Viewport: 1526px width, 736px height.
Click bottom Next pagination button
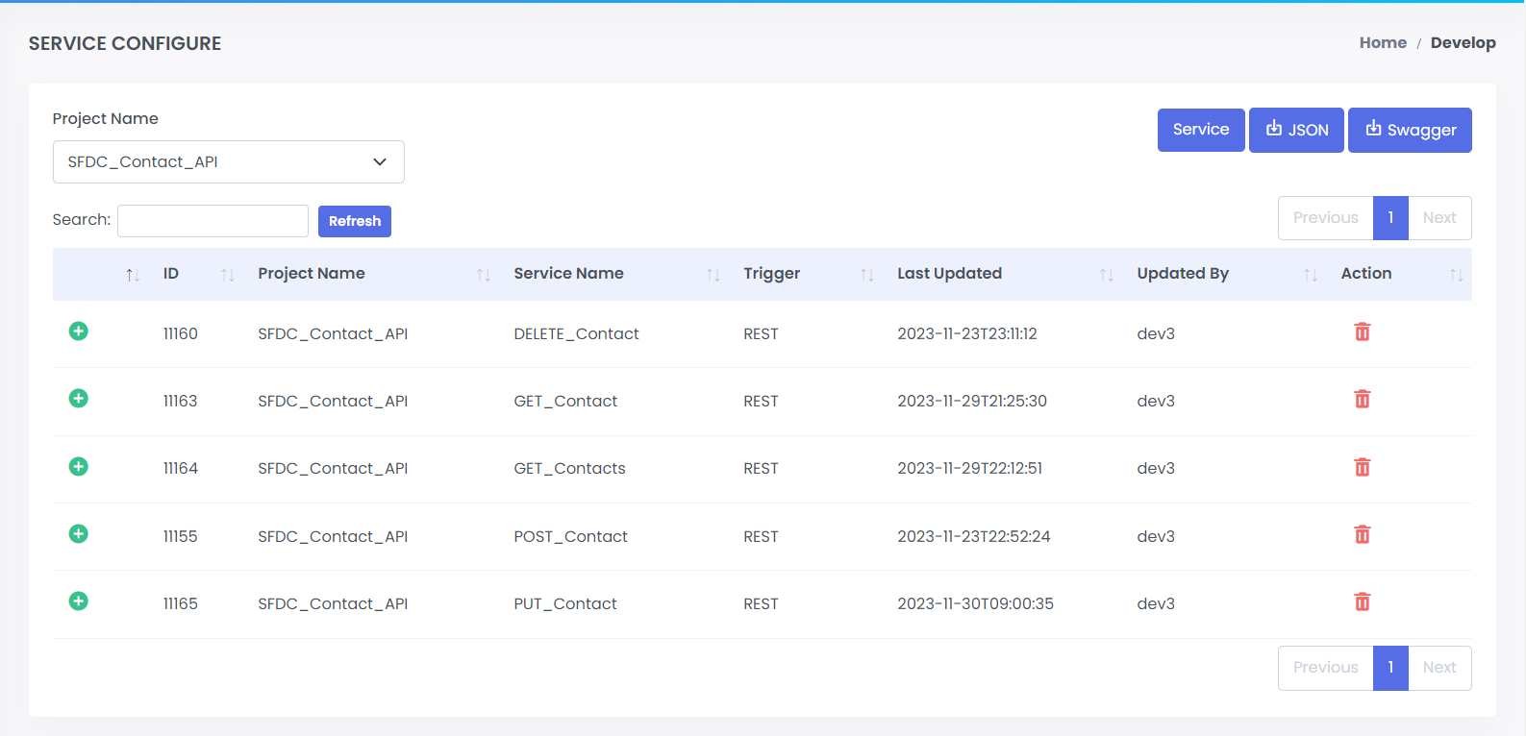pyautogui.click(x=1439, y=668)
